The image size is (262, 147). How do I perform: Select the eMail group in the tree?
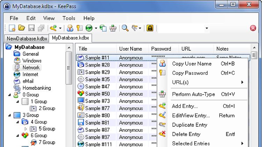click(28, 81)
